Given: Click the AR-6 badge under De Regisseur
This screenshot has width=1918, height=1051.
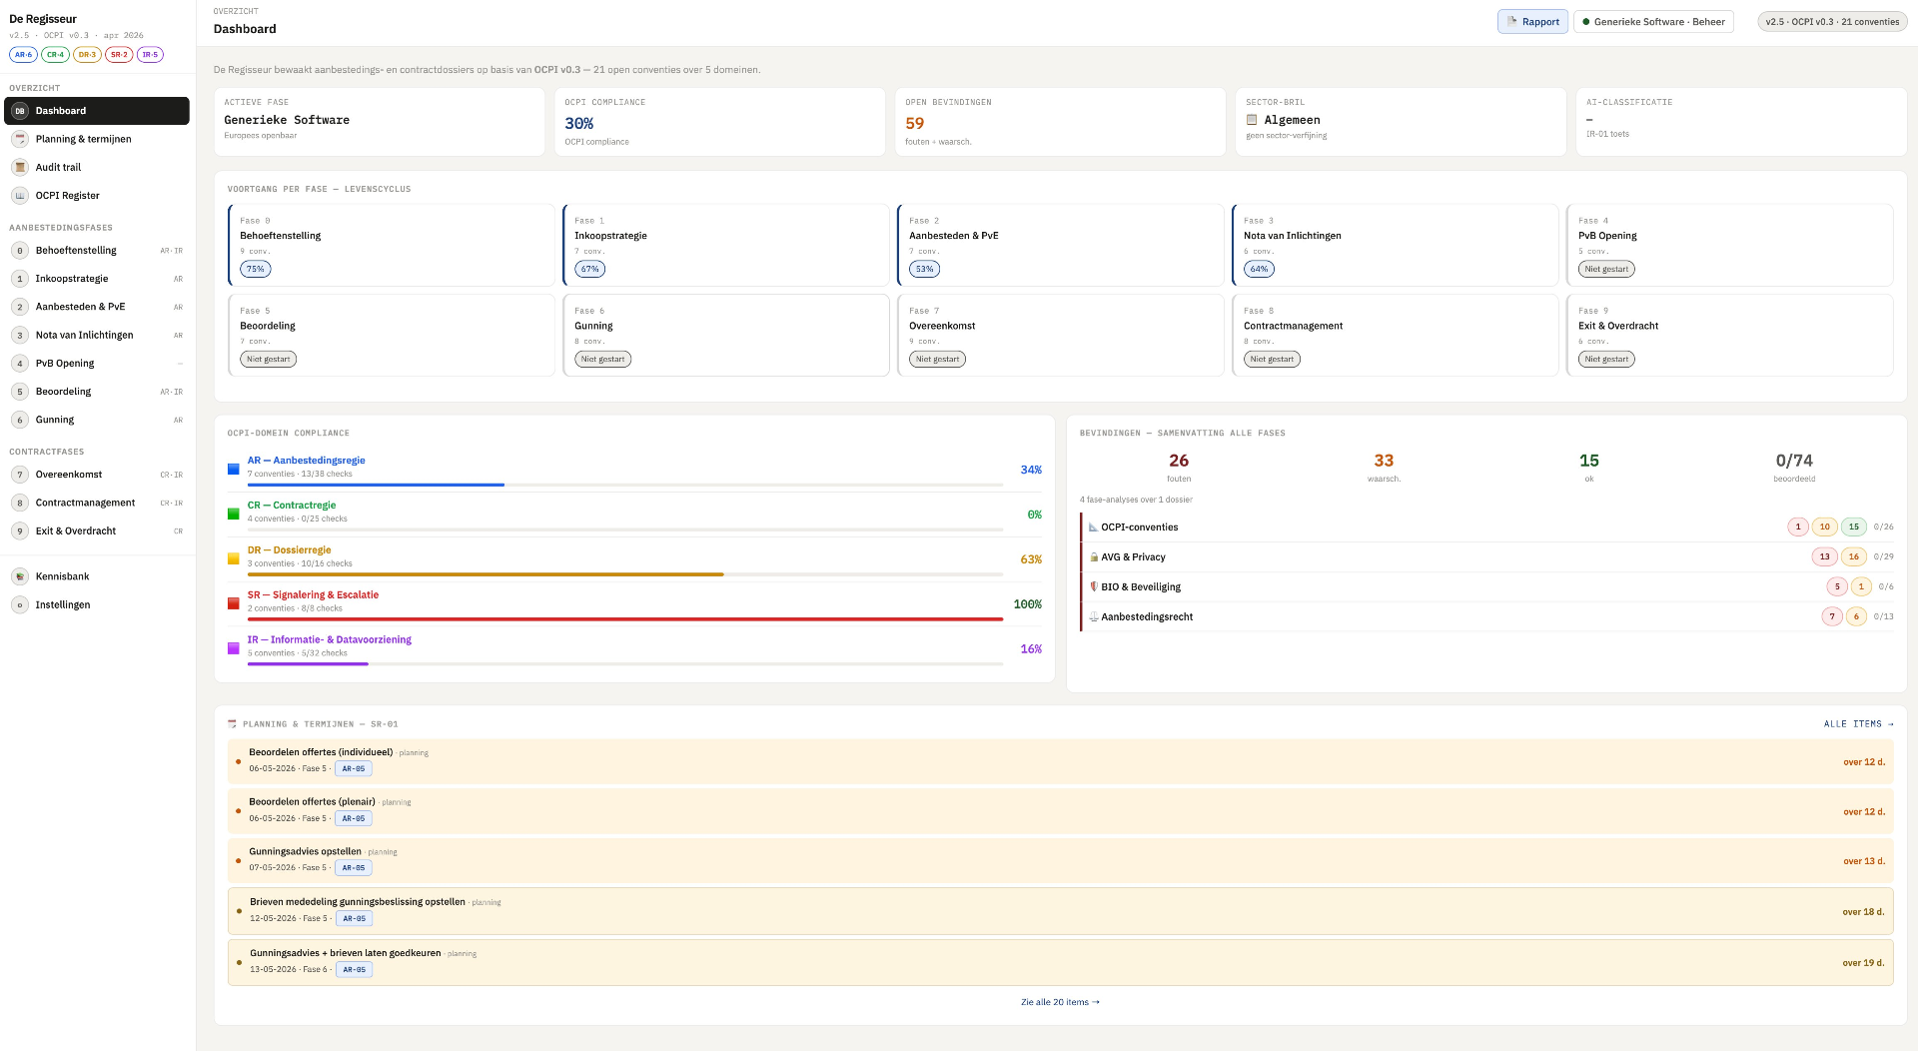Looking at the screenshot, I should tap(23, 55).
